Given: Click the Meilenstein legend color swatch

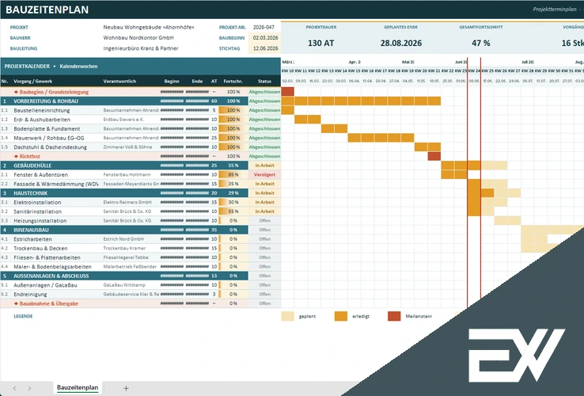Looking at the screenshot, I should 394,316.
